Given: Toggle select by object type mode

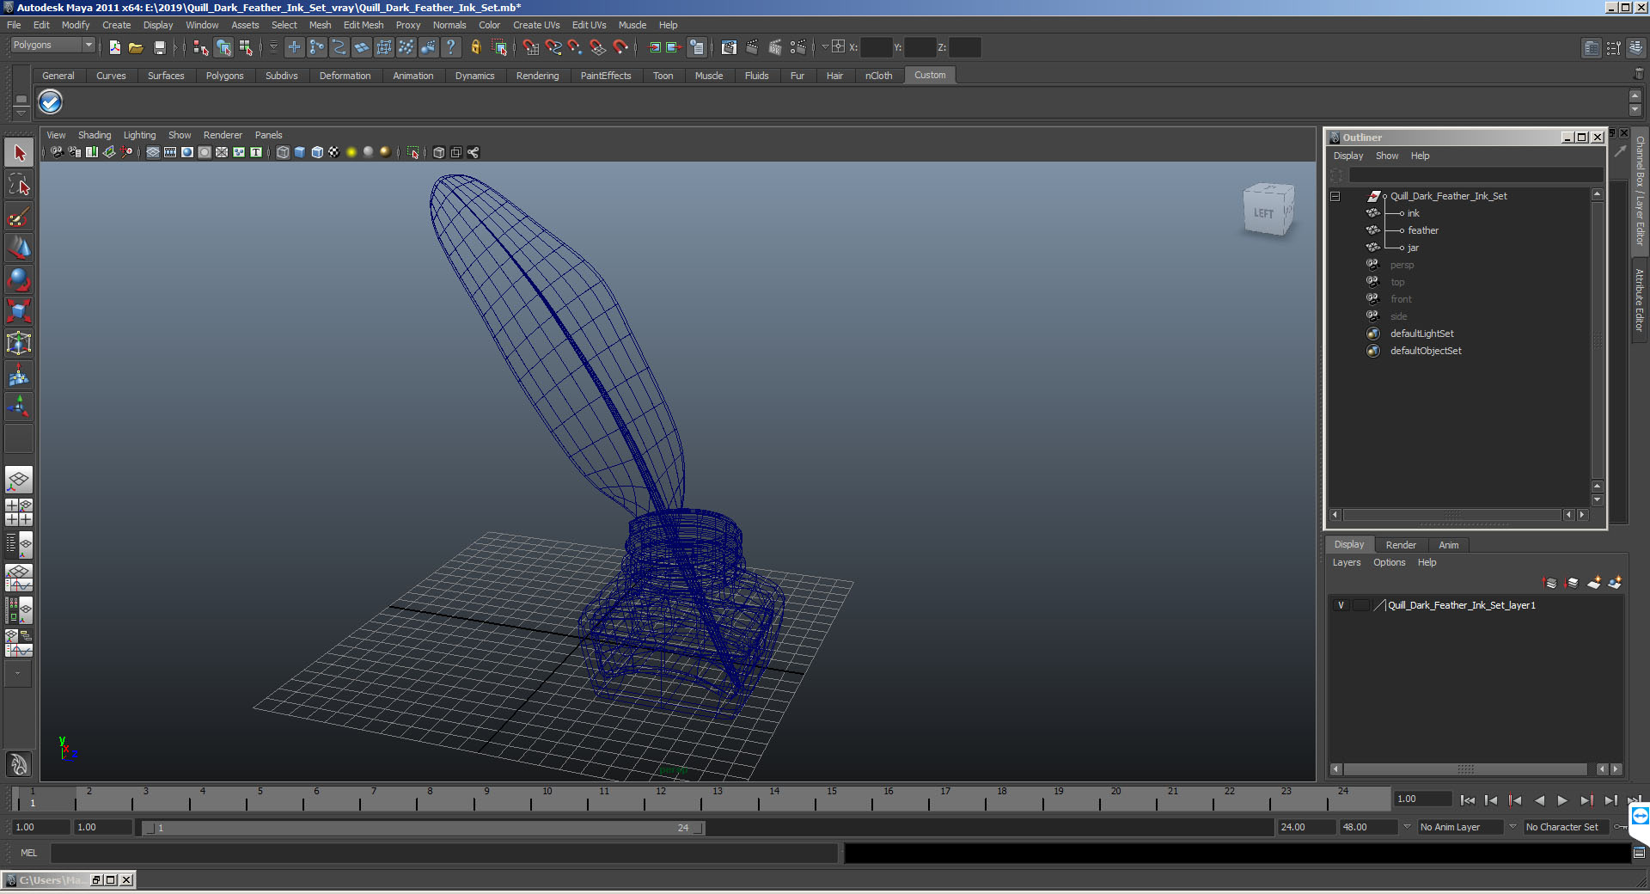Looking at the screenshot, I should click(223, 47).
